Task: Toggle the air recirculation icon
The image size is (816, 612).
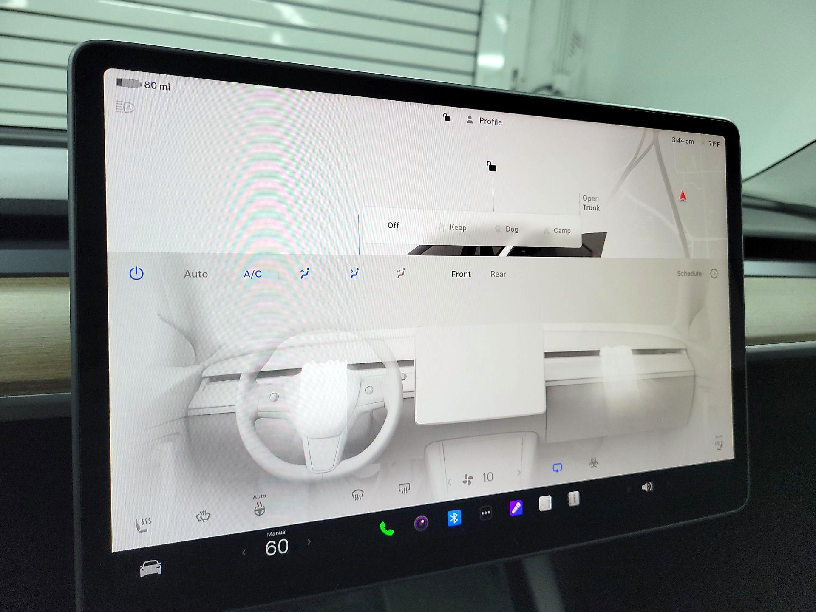Action: click(x=557, y=468)
